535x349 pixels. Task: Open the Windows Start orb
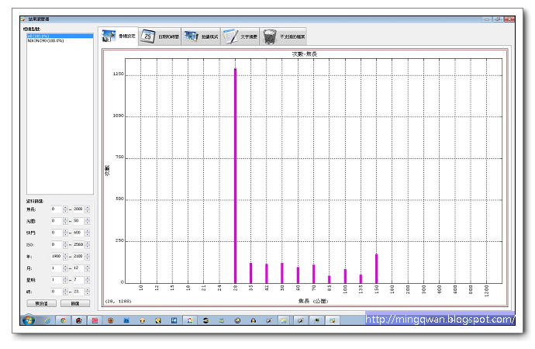[29, 320]
